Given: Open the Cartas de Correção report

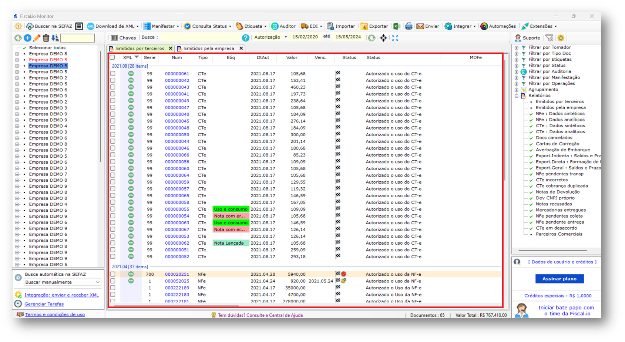Looking at the screenshot, I should 557,144.
